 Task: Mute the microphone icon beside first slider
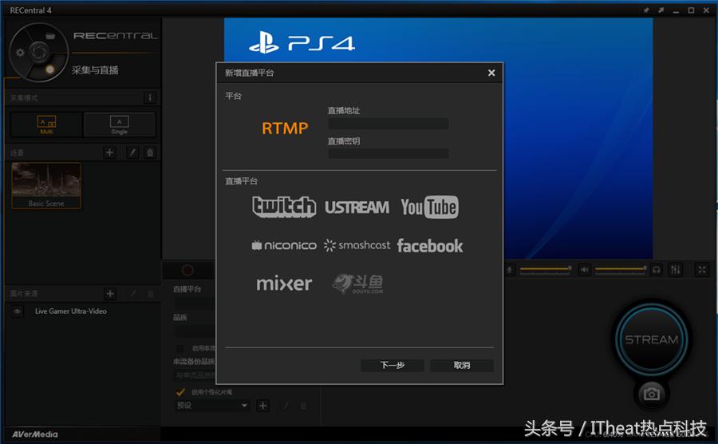pos(510,270)
